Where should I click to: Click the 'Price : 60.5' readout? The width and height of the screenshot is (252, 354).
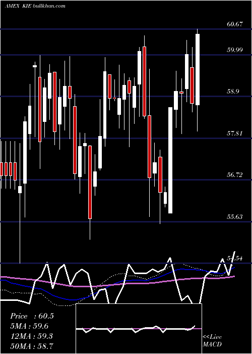[x=32, y=316]
